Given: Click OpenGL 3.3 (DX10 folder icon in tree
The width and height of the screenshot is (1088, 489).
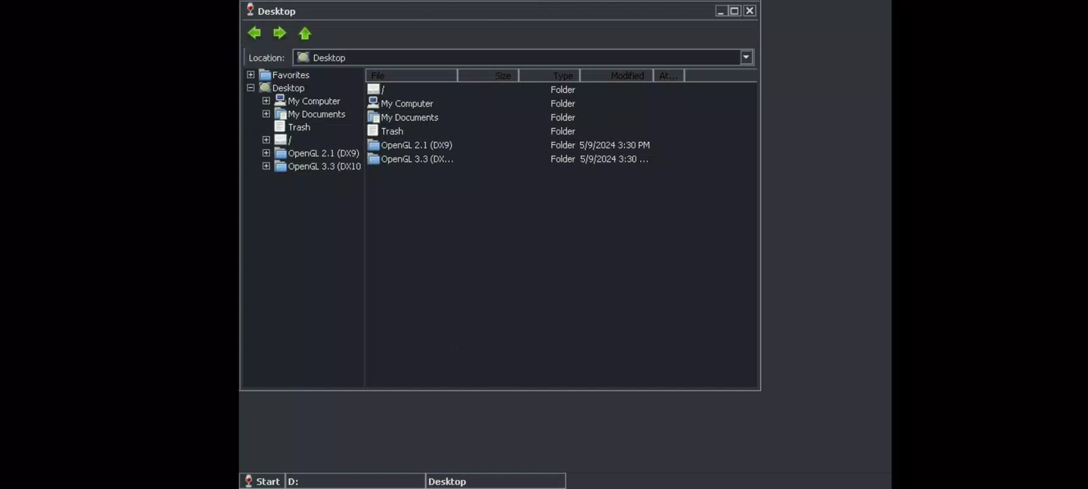Looking at the screenshot, I should [280, 166].
